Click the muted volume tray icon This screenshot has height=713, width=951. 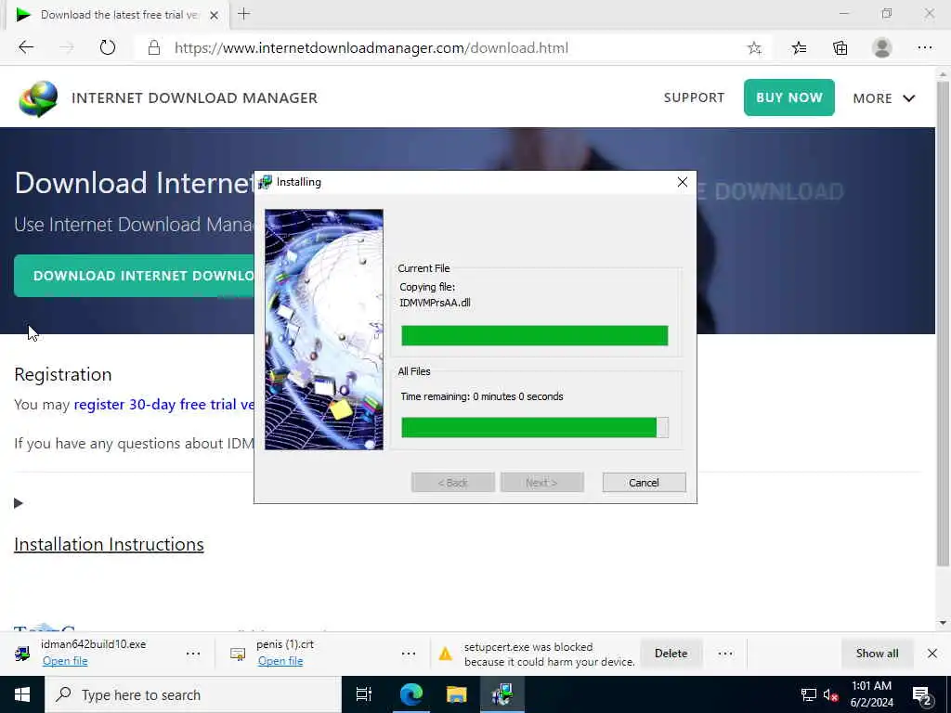click(830, 694)
